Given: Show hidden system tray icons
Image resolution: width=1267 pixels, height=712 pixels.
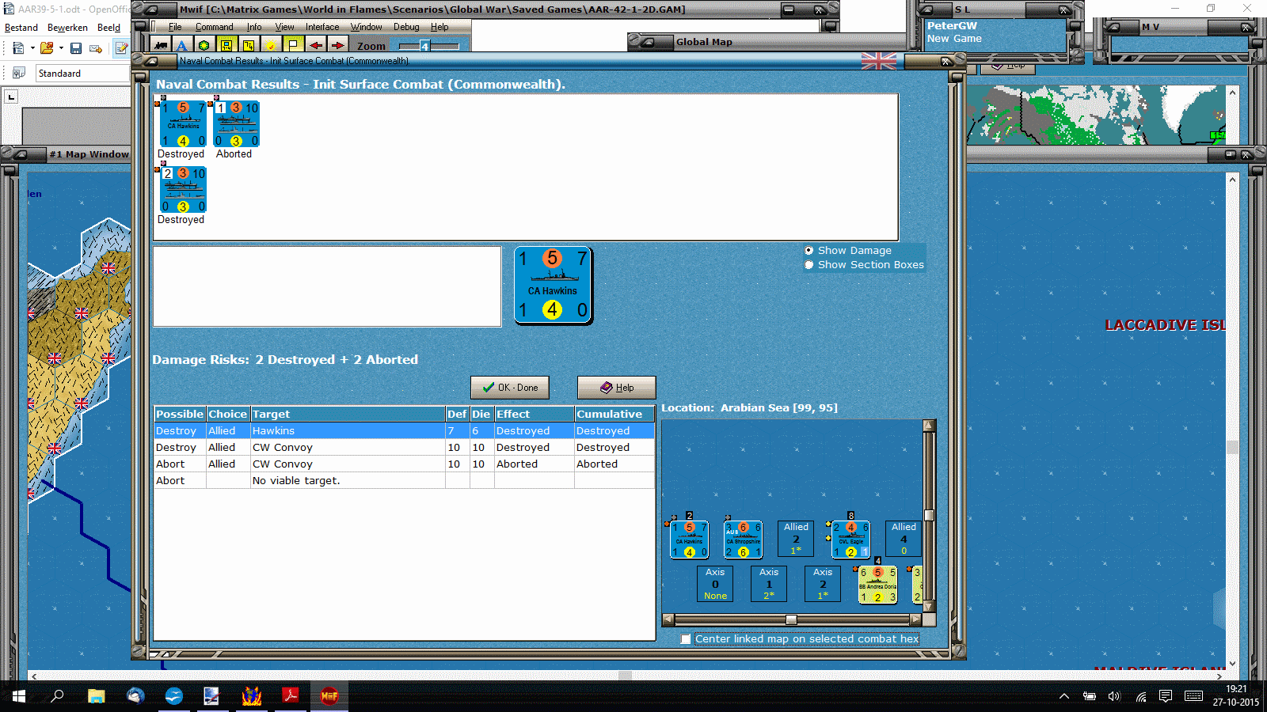Looking at the screenshot, I should click(x=1064, y=696).
